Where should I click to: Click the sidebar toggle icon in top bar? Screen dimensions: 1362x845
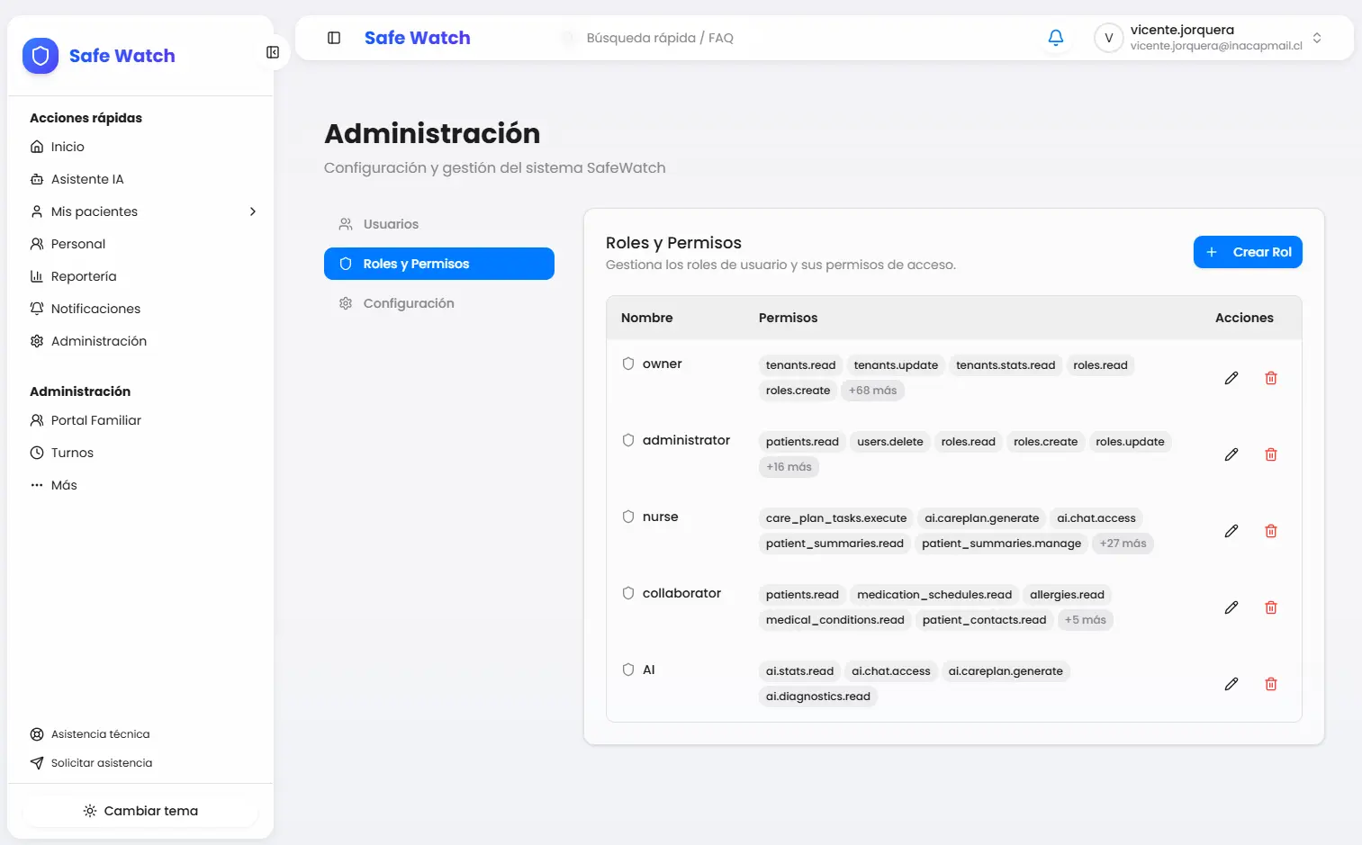[x=334, y=38]
